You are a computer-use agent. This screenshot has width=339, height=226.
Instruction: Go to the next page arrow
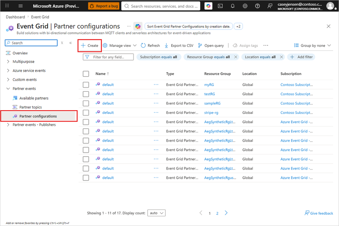226,213
